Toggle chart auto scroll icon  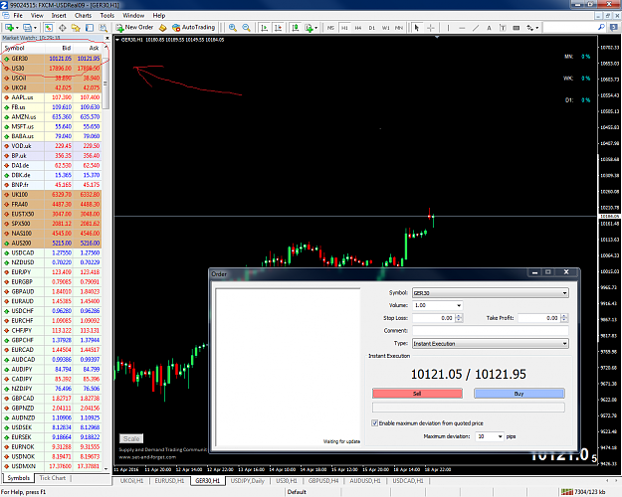[x=264, y=28]
